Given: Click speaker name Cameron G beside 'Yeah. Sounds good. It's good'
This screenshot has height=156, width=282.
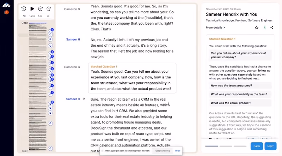Looking at the screenshot, I should pos(72,9).
